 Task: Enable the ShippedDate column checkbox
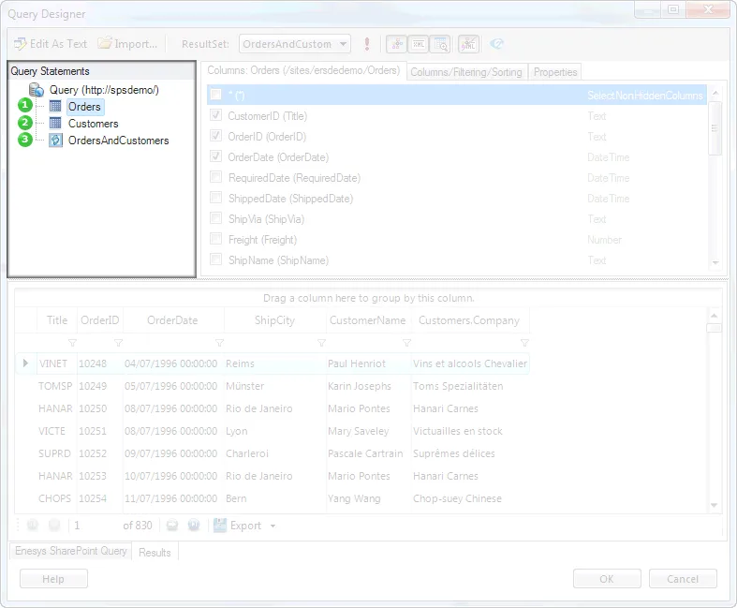pyautogui.click(x=216, y=199)
